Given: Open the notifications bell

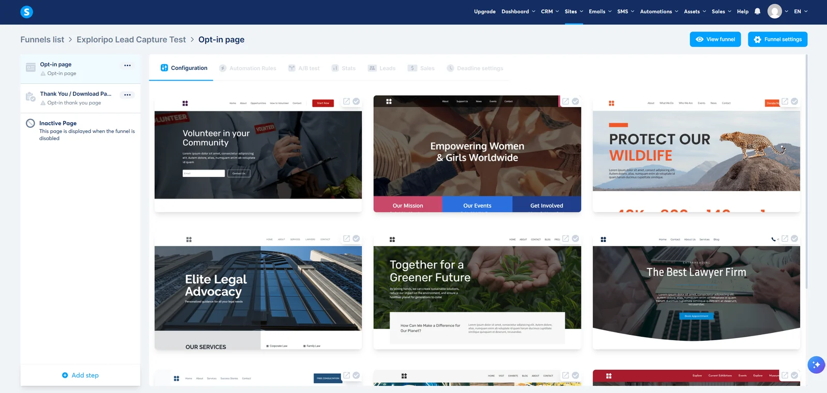Looking at the screenshot, I should (x=757, y=11).
